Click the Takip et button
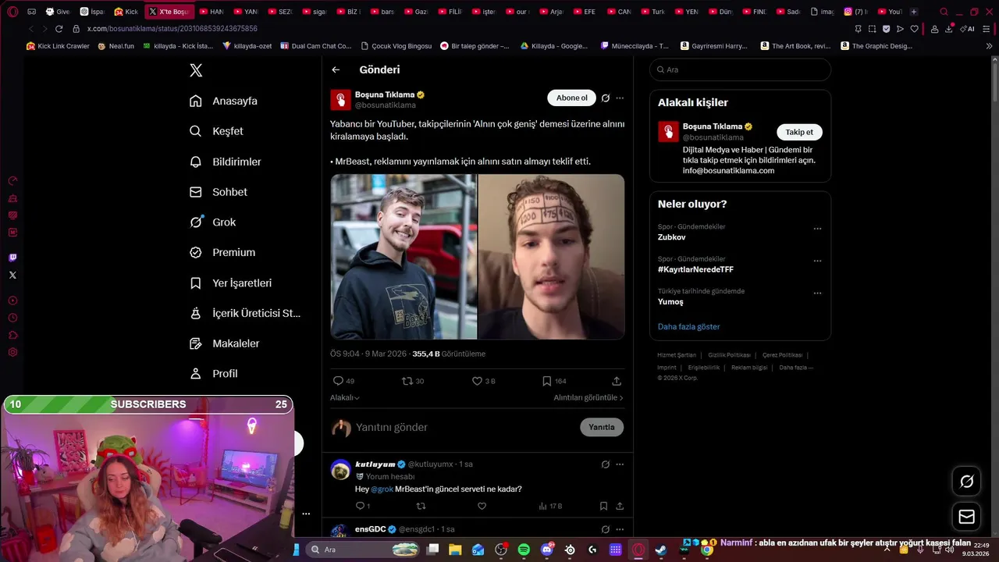The height and width of the screenshot is (562, 999). pos(799,132)
